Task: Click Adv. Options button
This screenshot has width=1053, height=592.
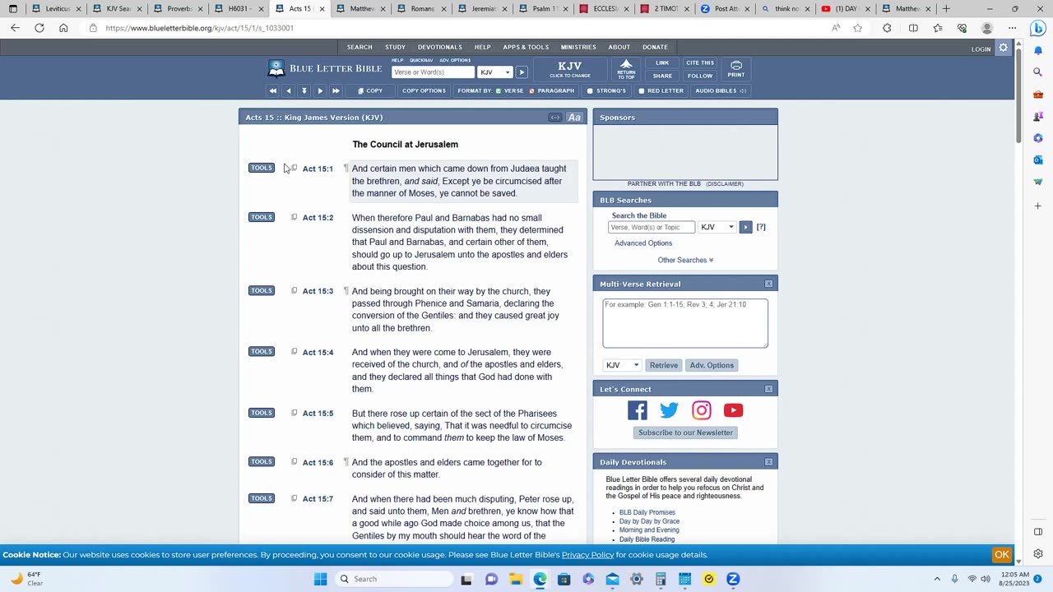Action: point(712,365)
